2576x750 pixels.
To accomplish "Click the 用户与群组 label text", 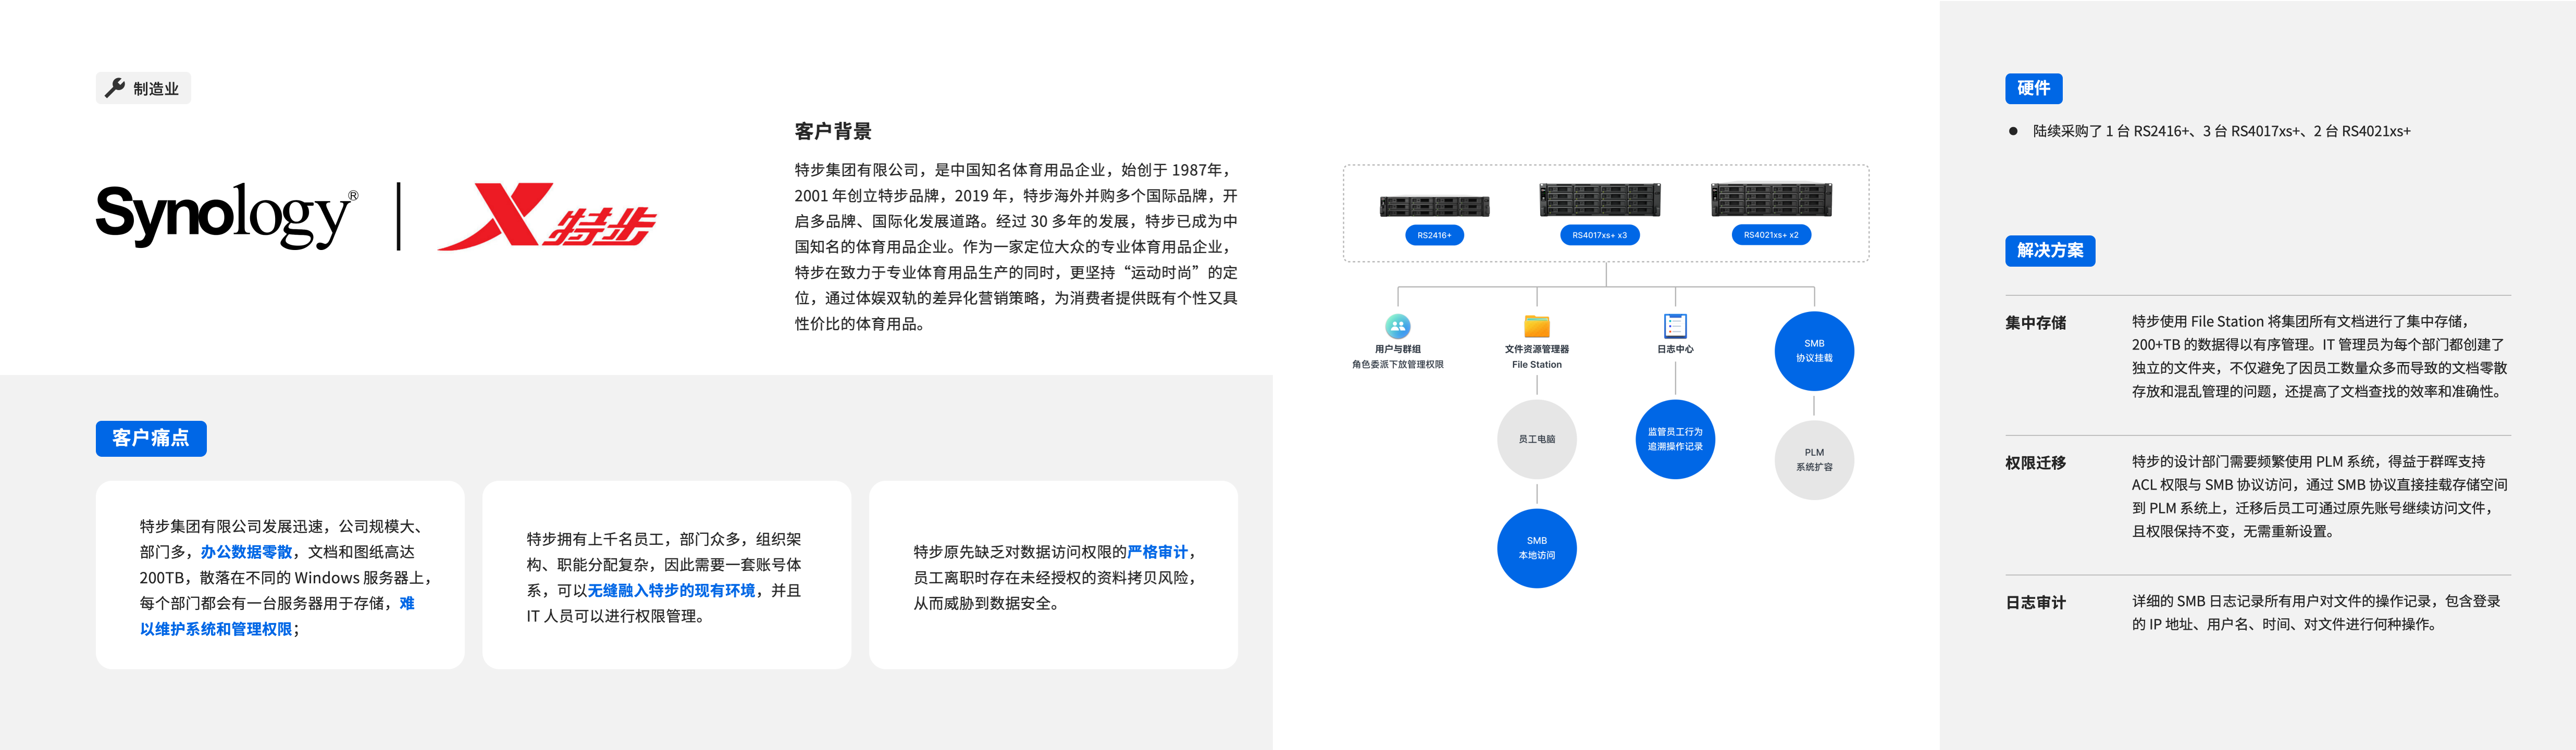I will (1397, 349).
